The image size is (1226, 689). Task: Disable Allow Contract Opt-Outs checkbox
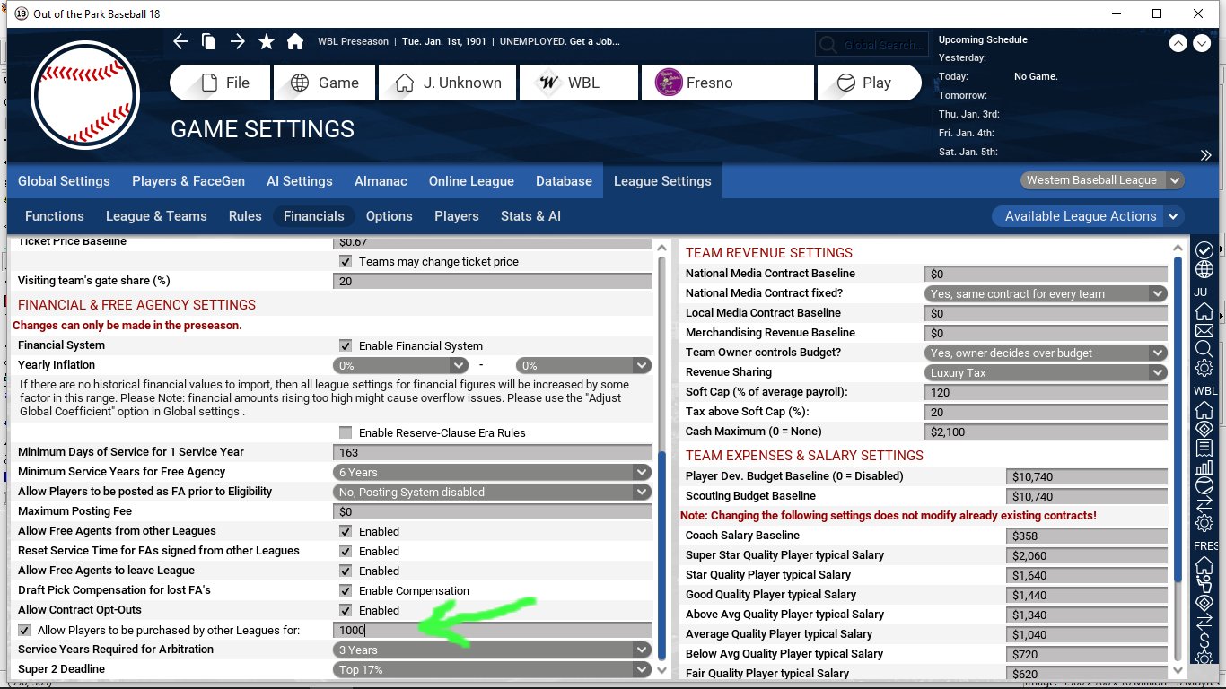[x=346, y=610]
